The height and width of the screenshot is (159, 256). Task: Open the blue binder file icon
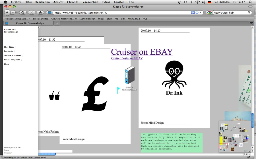[x=130, y=75]
